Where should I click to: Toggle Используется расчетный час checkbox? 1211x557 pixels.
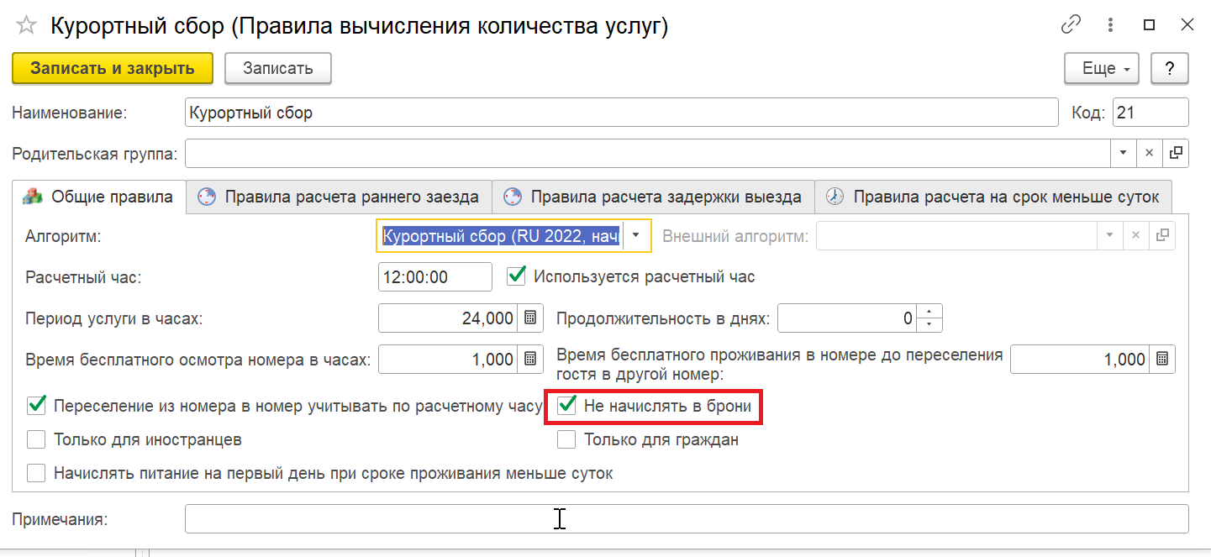pos(517,276)
